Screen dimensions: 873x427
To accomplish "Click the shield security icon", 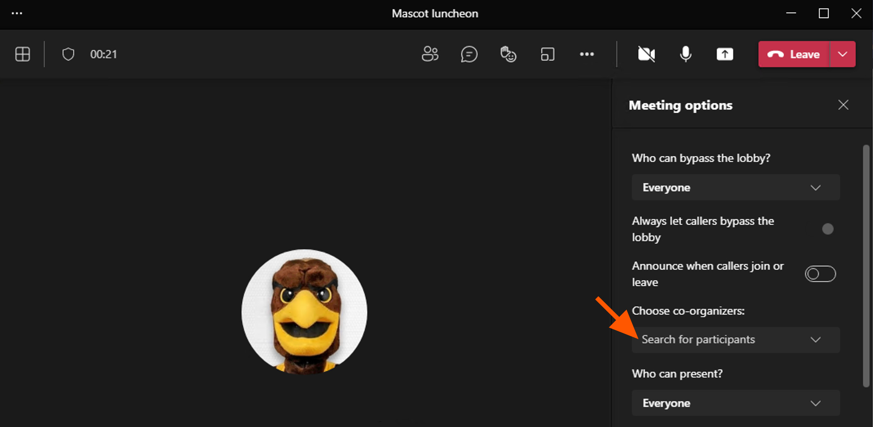I will [x=68, y=54].
